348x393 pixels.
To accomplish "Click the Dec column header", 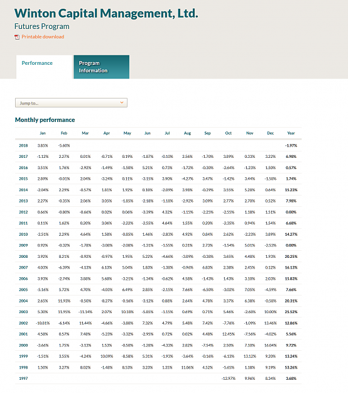I will (270, 133).
